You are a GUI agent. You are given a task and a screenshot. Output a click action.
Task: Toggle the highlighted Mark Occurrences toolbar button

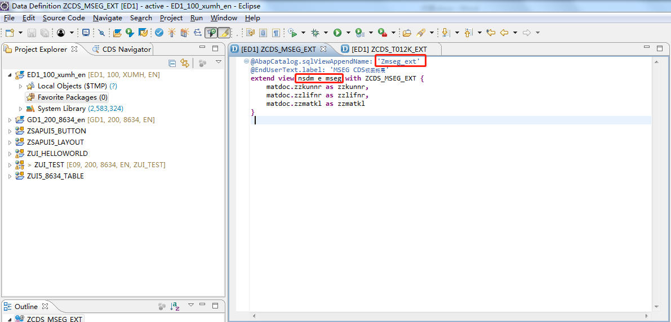tap(224, 33)
